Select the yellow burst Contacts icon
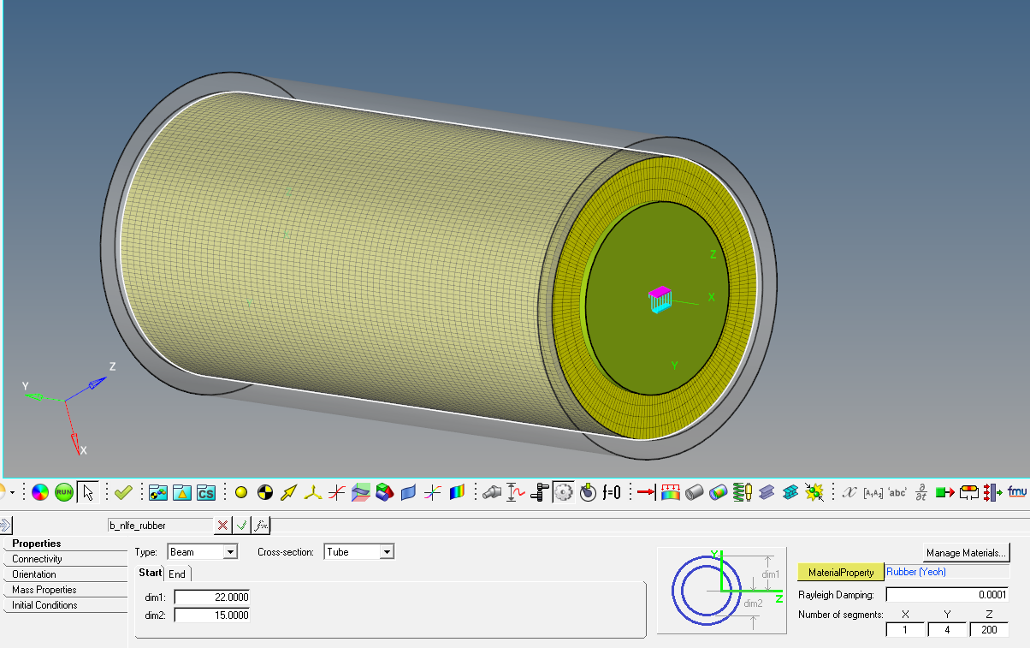This screenshot has height=648, width=1030. [x=814, y=492]
